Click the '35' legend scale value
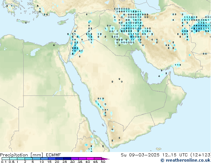This screenshot has width=211, height=163. [x=80, y=162]
